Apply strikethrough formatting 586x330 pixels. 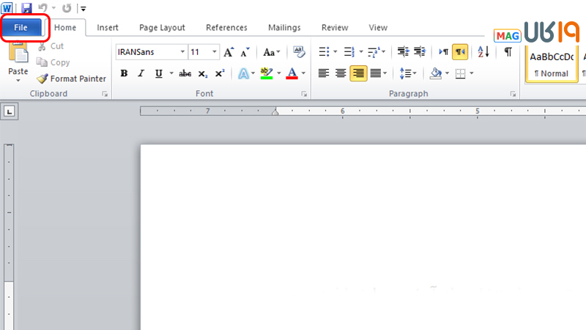185,73
